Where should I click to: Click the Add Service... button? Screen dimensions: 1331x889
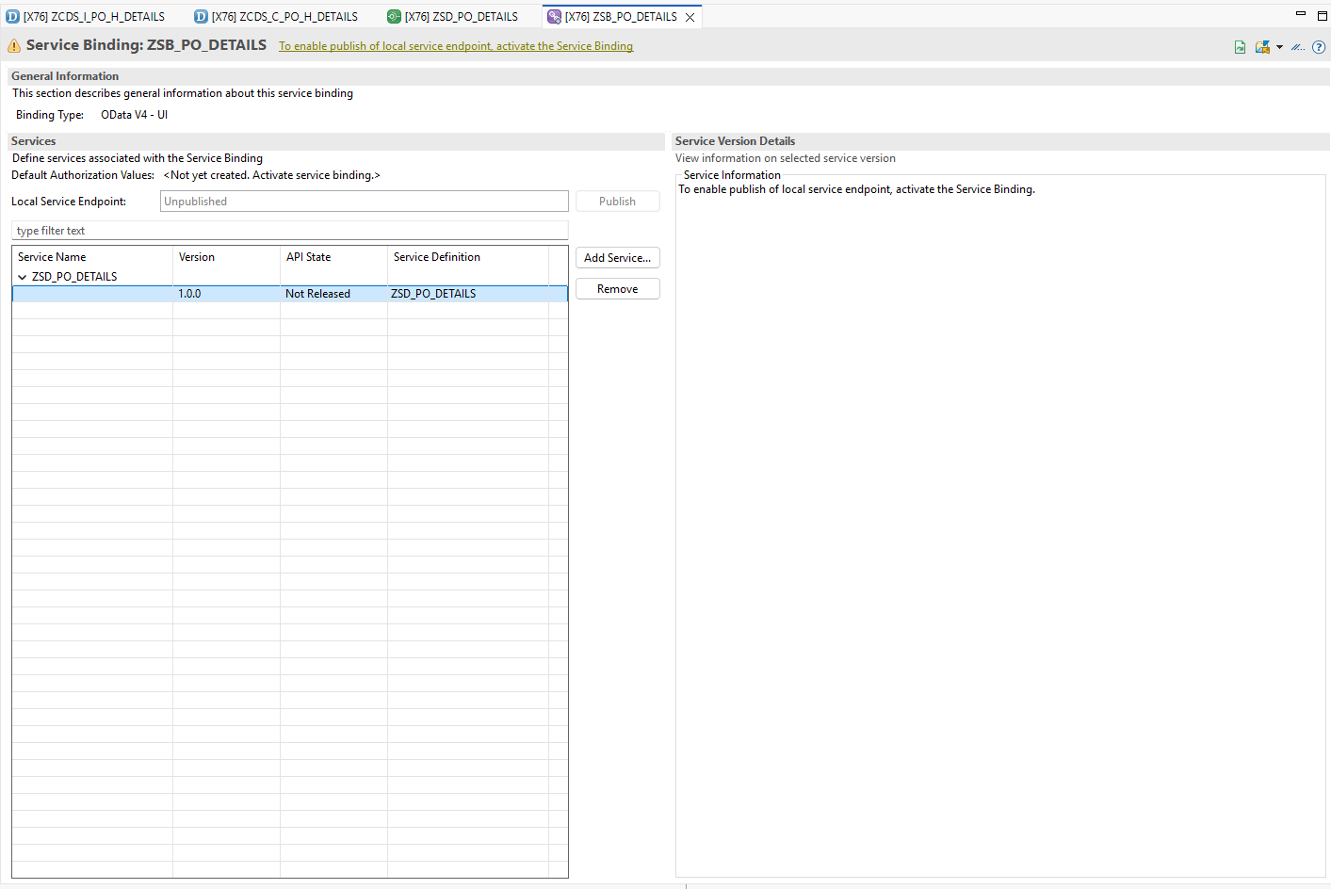click(x=617, y=258)
